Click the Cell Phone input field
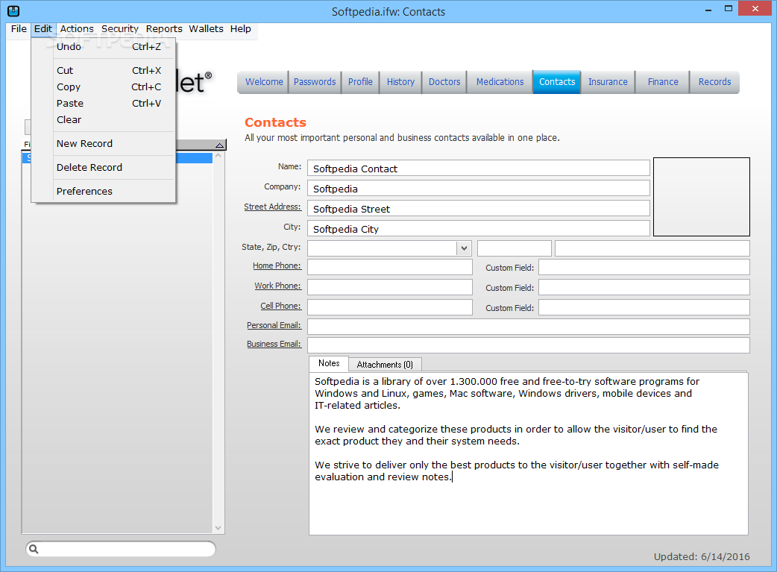Screen dimensions: 777x572 point(390,307)
